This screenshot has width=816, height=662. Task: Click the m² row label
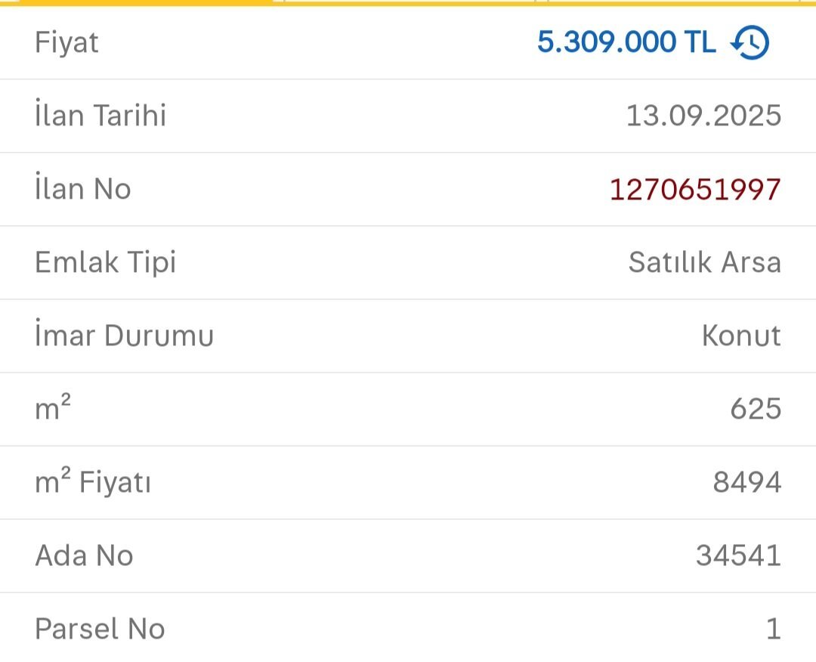coord(47,409)
